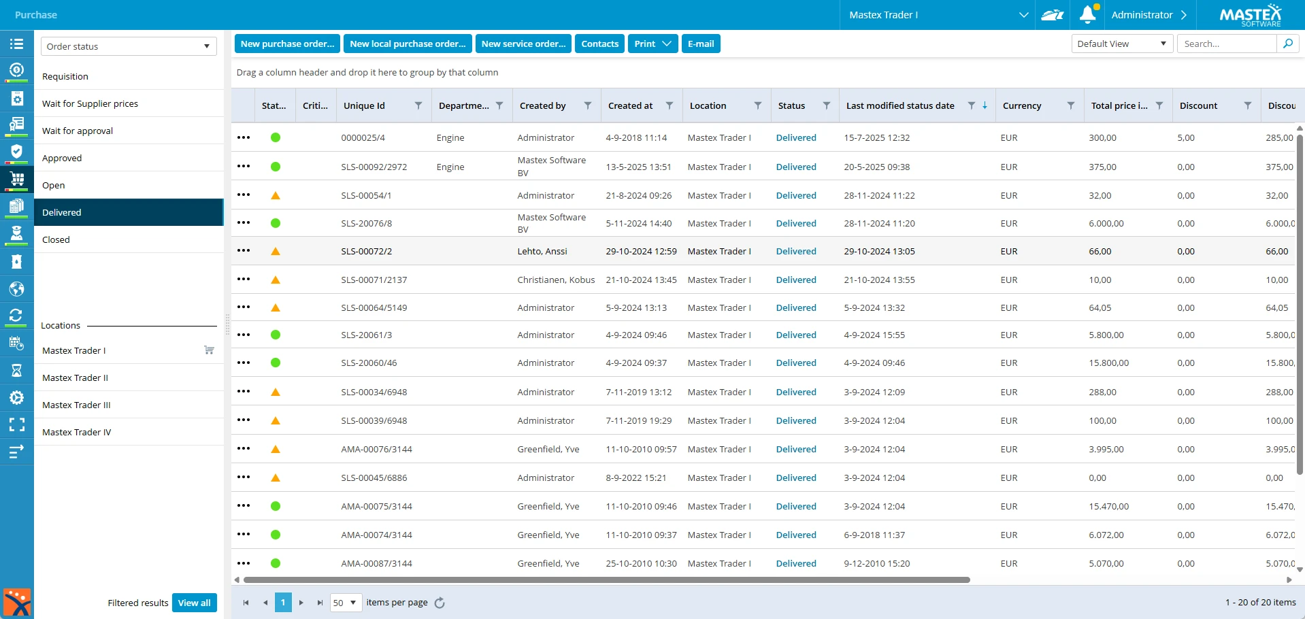This screenshot has width=1305, height=619.
Task: Click the Contacts button
Action: (599, 44)
